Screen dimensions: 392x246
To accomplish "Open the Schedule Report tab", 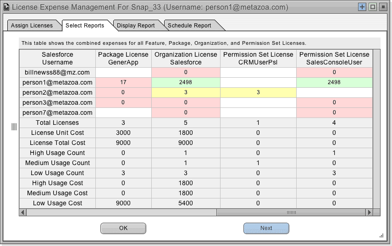I will click(x=189, y=26).
